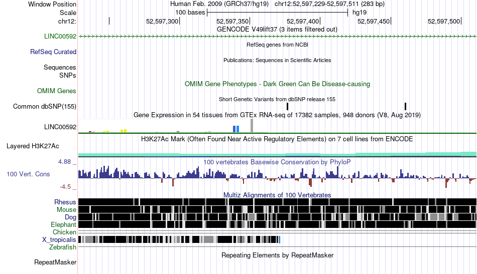Click Multiz Alignments of 100 Vertebrates title
Image resolution: width=477 pixels, height=274 pixels.
[x=277, y=195]
